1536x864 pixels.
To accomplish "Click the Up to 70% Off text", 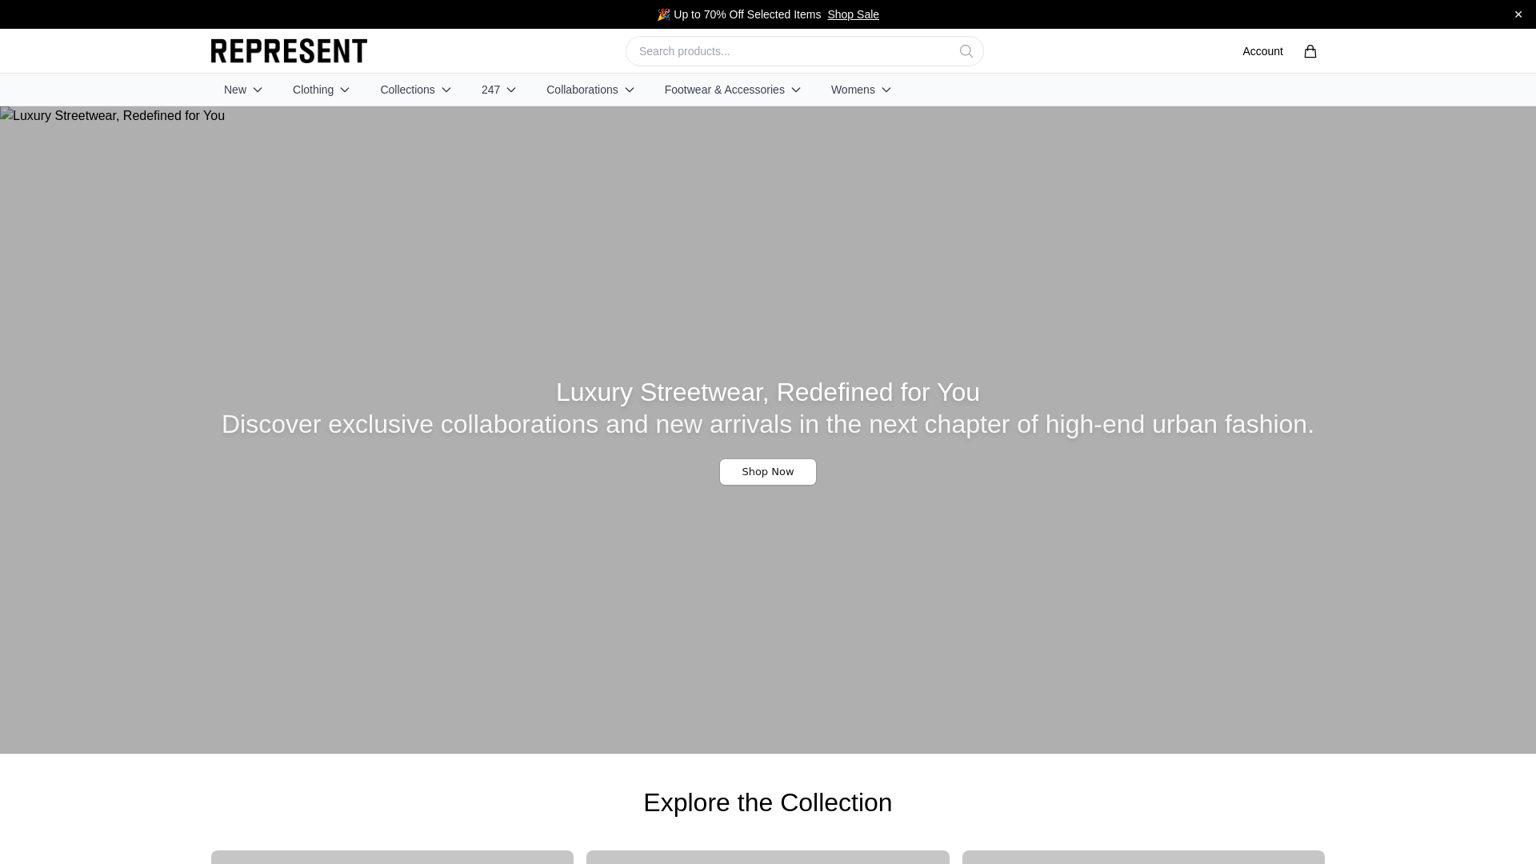I will (x=739, y=14).
